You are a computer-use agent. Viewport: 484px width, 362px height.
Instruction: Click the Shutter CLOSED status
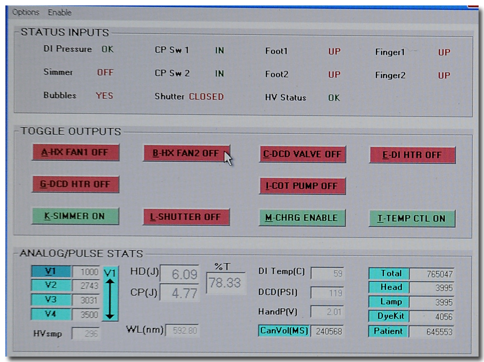[206, 97]
